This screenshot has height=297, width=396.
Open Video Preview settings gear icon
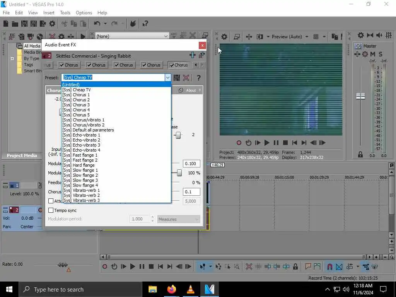[x=224, y=37]
